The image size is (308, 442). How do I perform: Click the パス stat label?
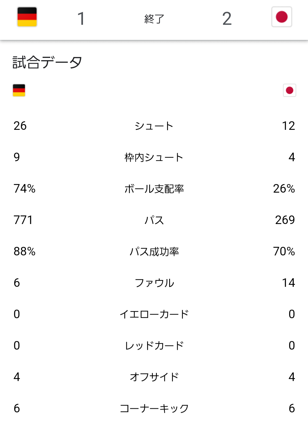point(154,220)
